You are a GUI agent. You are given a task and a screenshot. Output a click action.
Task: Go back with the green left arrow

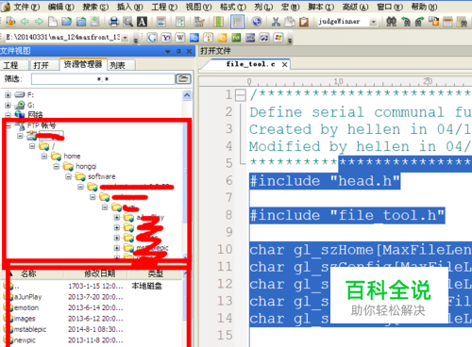25,22
